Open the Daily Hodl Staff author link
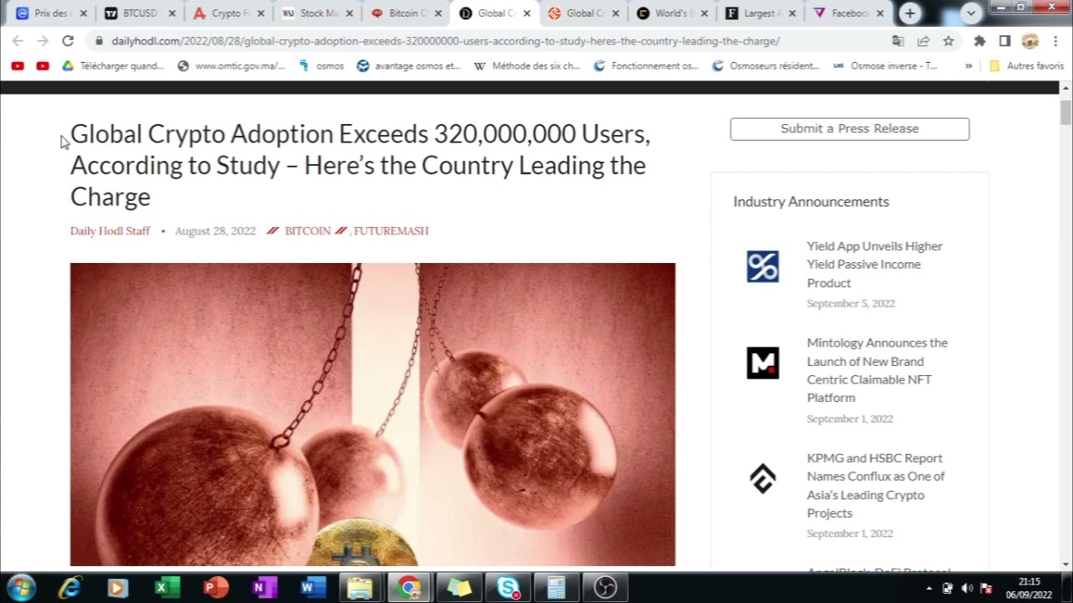 (110, 231)
